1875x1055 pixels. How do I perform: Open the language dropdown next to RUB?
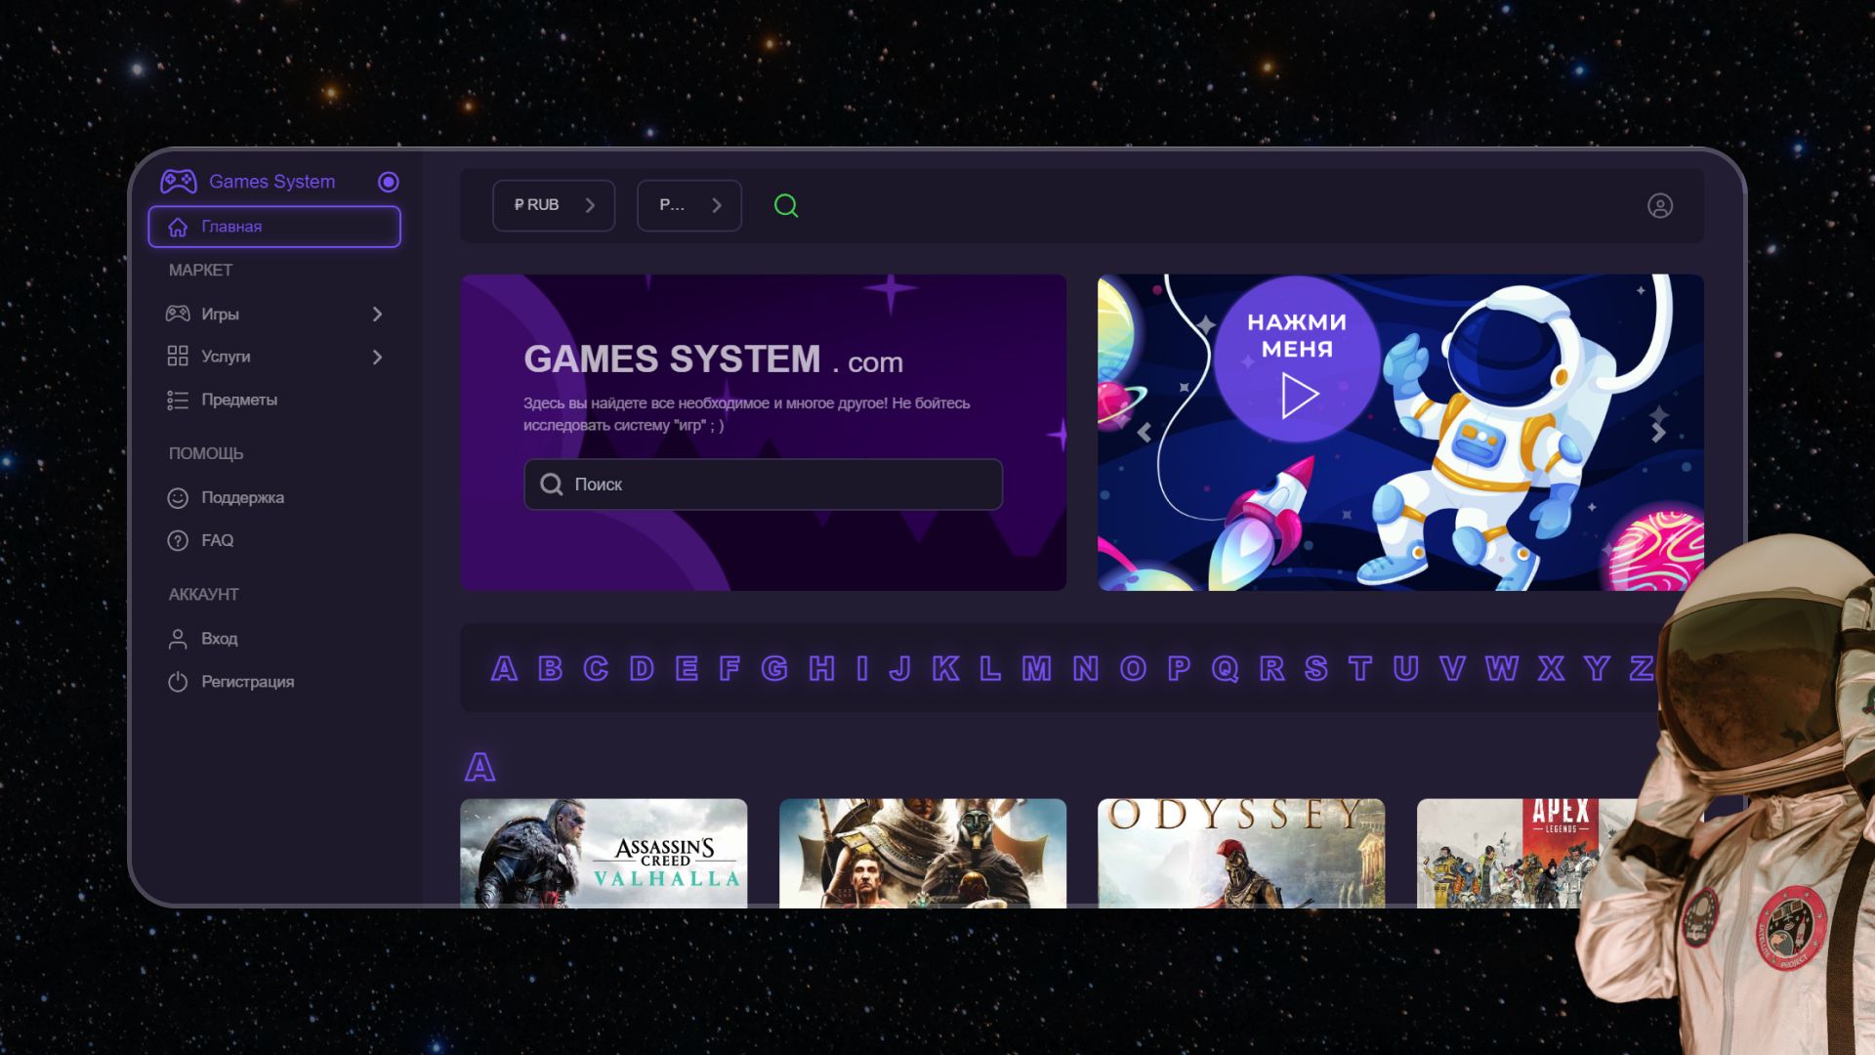coord(689,205)
